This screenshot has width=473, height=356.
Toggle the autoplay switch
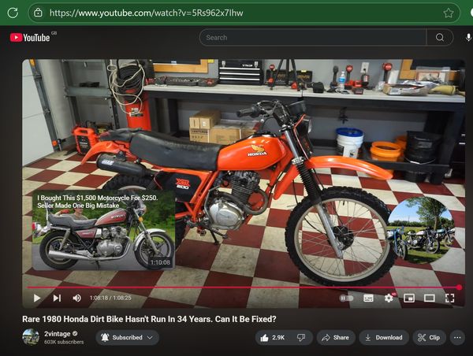tap(346, 299)
